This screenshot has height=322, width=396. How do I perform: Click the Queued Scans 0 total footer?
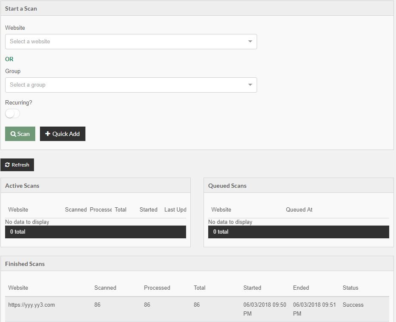click(x=299, y=232)
